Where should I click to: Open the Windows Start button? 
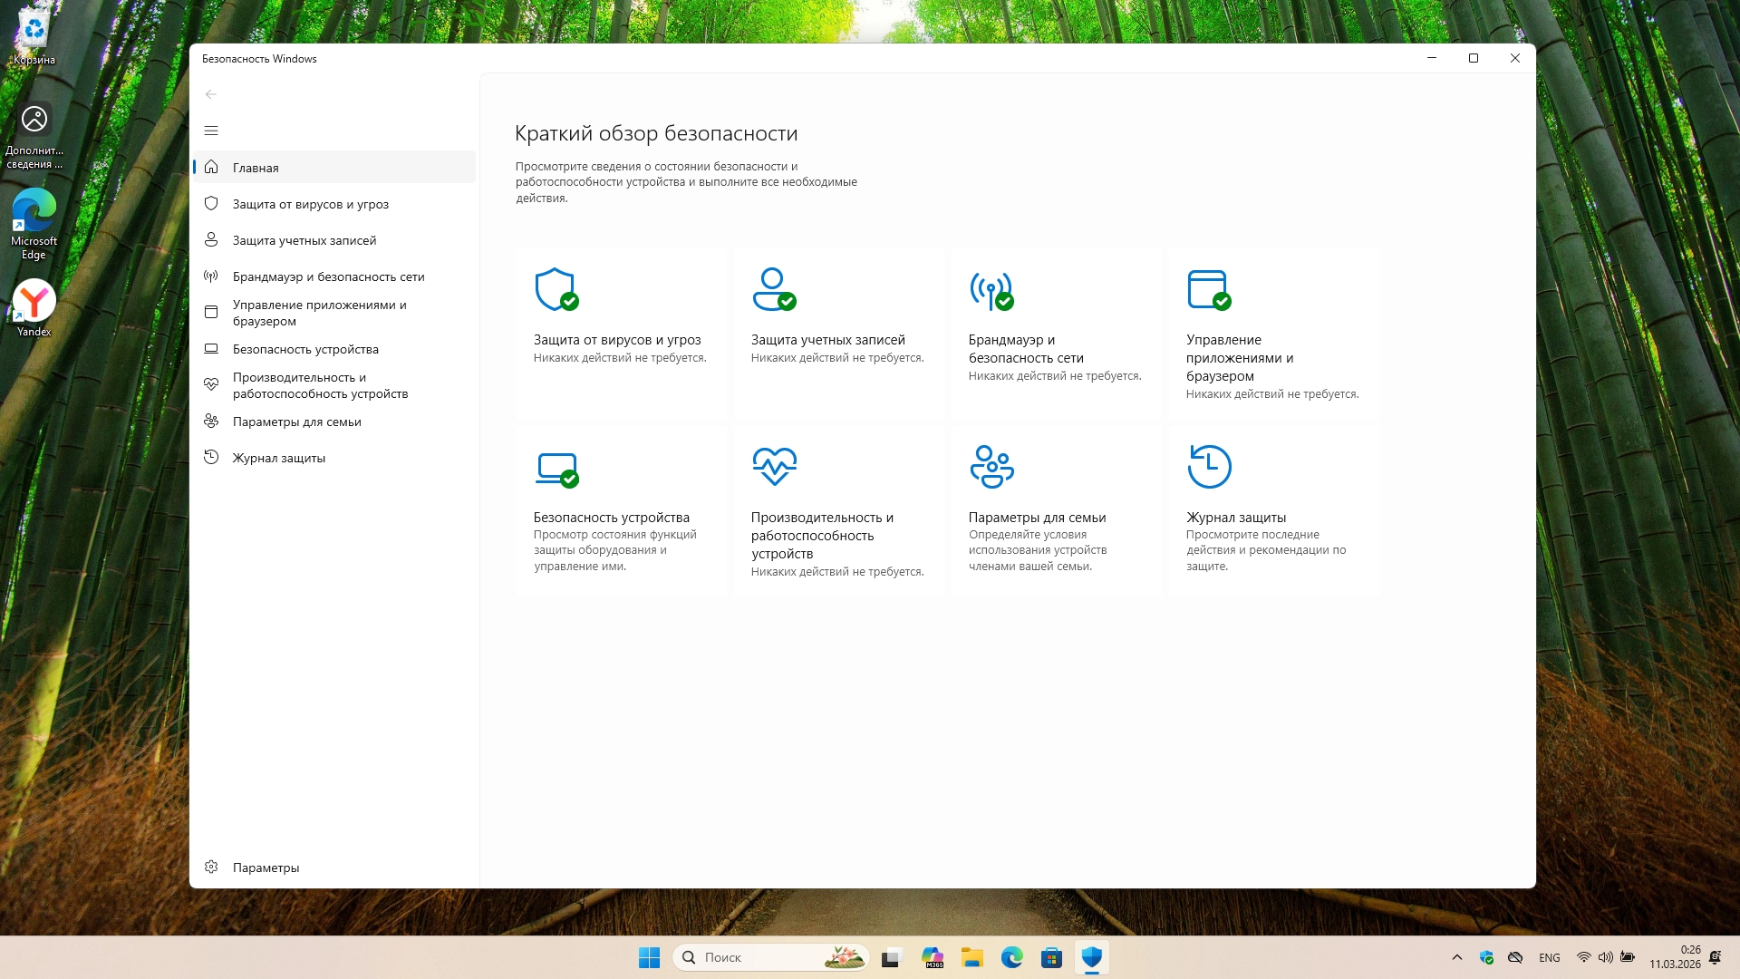(649, 957)
